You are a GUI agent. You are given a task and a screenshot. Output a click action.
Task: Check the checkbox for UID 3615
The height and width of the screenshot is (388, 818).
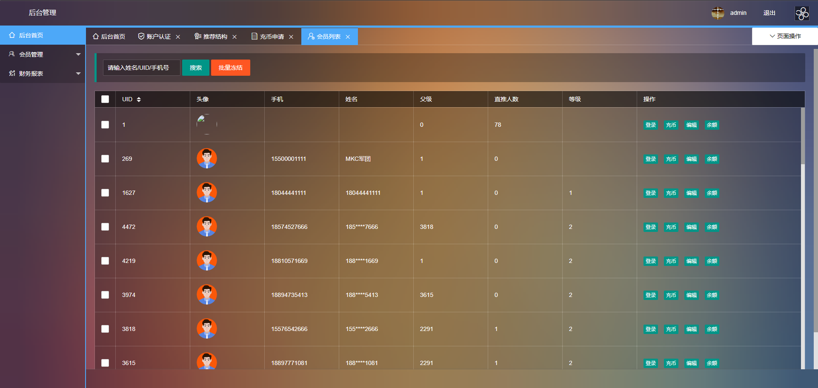(105, 363)
